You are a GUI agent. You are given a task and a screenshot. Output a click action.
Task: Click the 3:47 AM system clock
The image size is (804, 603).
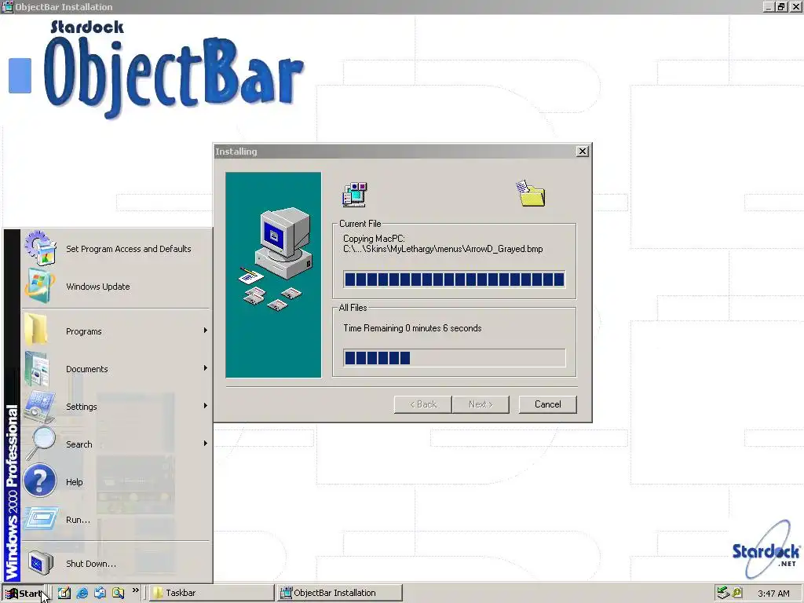point(773,594)
